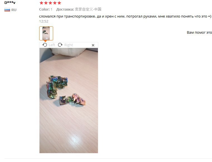Image resolution: width=212 pixels, height=162 pixels.
Task: Click the RU country code
Action: (x=14, y=10)
